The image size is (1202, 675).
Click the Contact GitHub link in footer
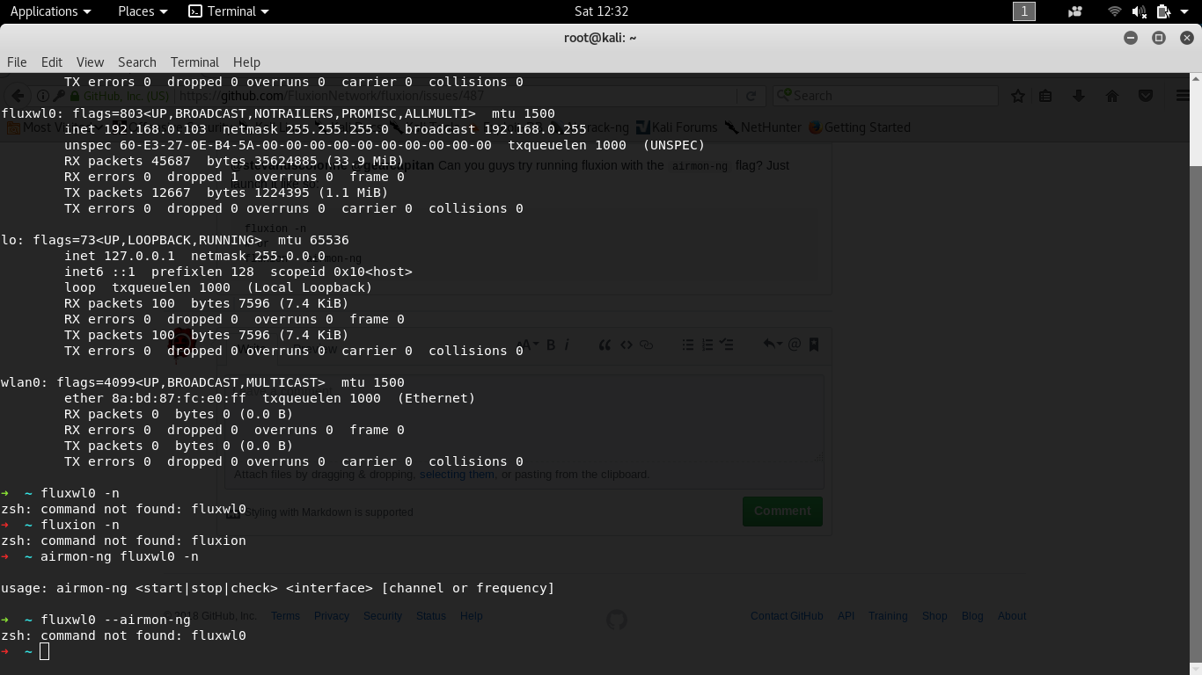(787, 616)
